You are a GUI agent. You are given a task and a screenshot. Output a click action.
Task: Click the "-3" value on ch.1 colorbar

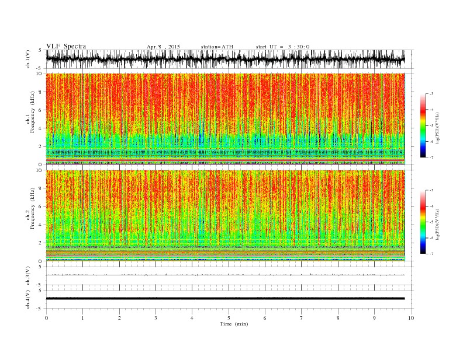tap(431, 94)
